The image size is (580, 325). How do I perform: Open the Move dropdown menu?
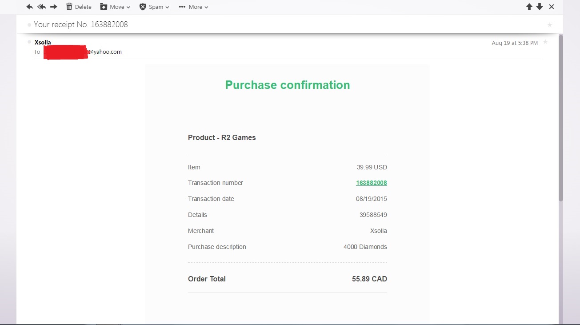coord(115,7)
